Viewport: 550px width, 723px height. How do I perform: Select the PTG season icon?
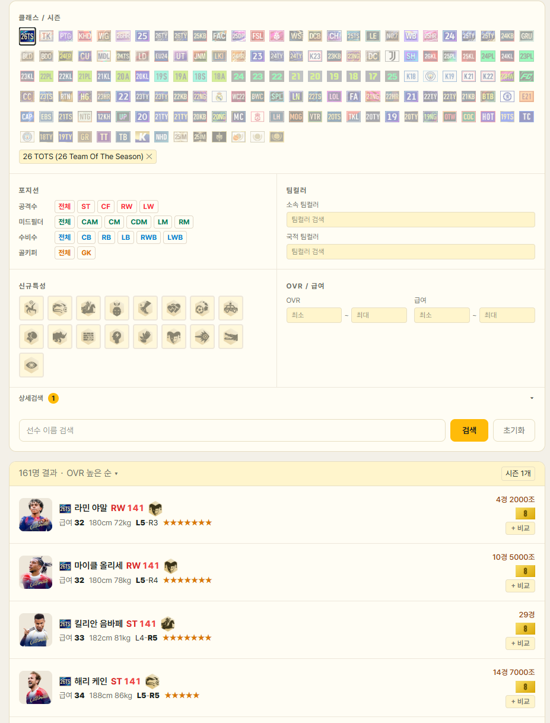click(66, 36)
